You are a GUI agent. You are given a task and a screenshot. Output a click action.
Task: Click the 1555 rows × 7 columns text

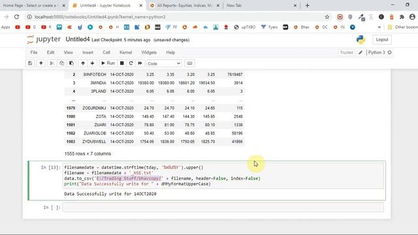(88, 154)
